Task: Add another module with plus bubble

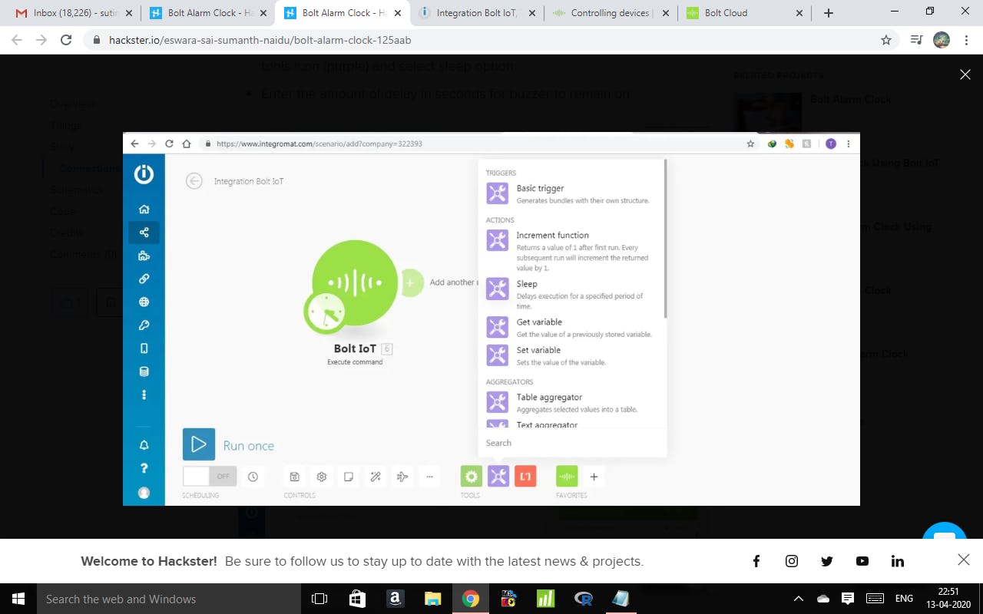Action: tap(410, 282)
